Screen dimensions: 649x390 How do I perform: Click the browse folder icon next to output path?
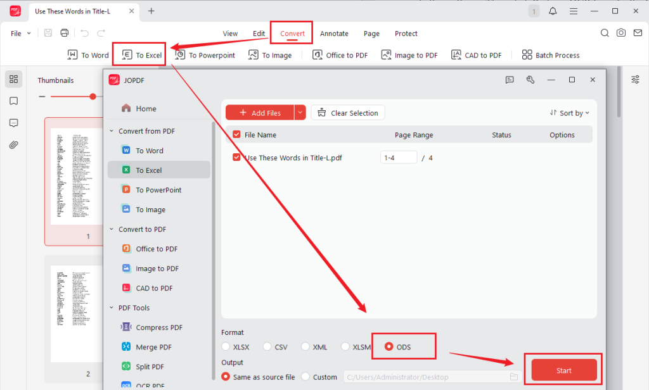click(x=513, y=377)
